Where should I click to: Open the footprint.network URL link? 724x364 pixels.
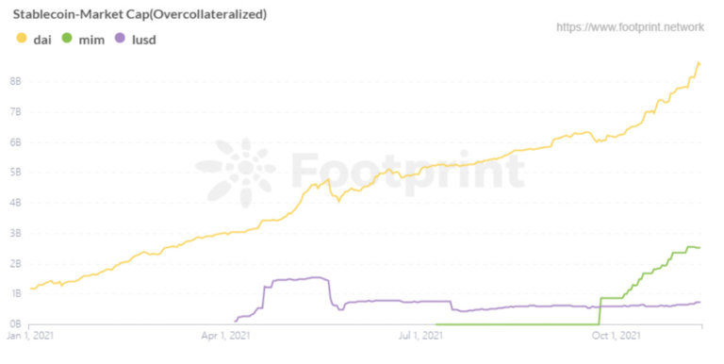click(x=630, y=26)
